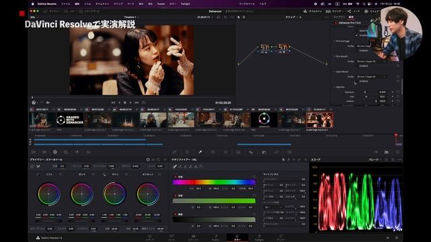This screenshot has width=431, height=242.
Task: Toggle the Scopes panel icon
Action: tap(387, 152)
